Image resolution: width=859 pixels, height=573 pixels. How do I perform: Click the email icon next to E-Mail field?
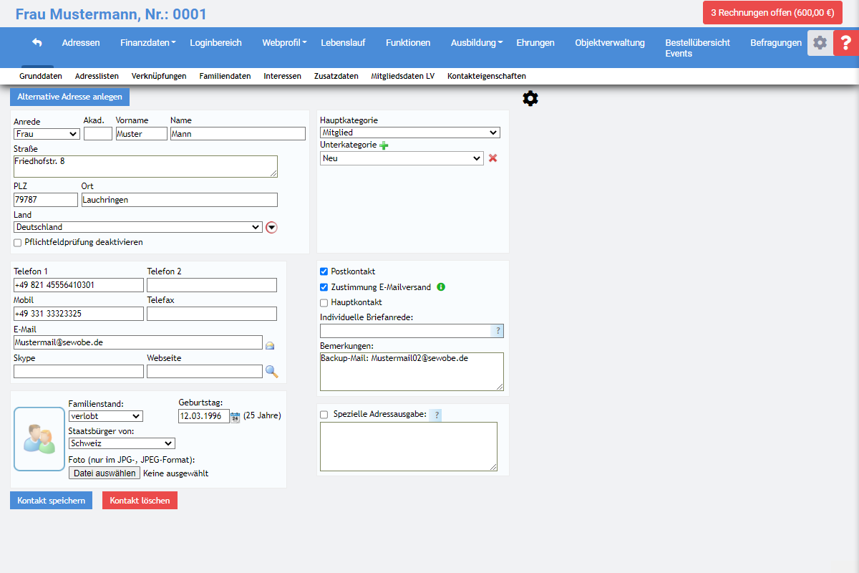[x=270, y=345]
